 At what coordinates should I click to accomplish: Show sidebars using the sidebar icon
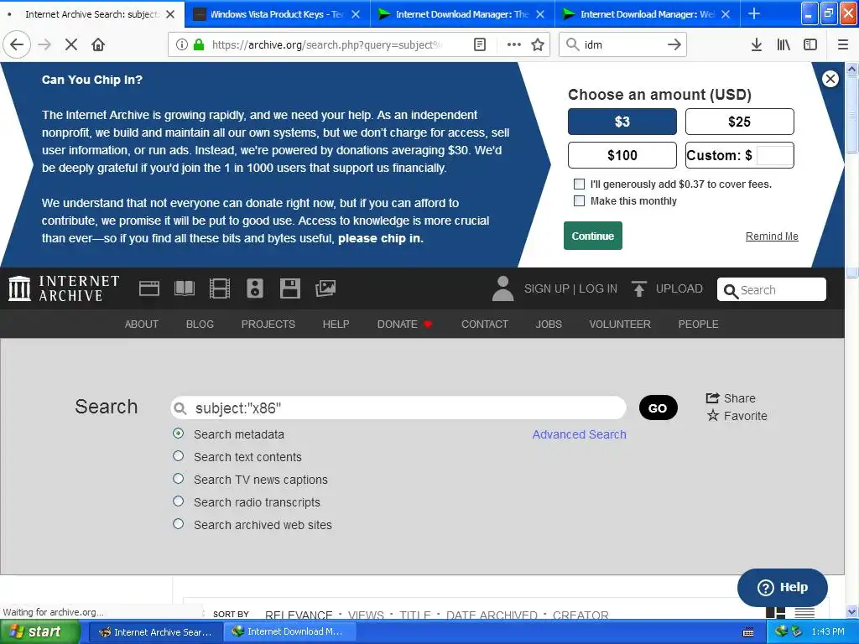[810, 44]
